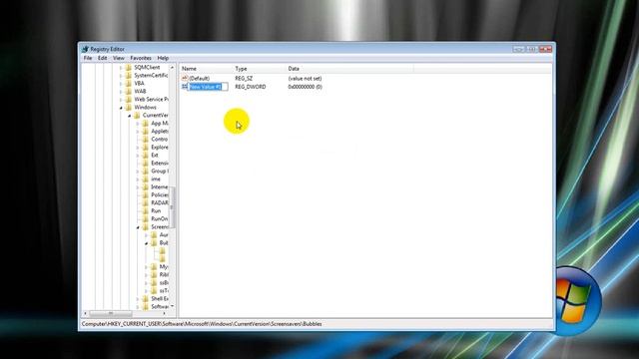Open the View menu

119,58
